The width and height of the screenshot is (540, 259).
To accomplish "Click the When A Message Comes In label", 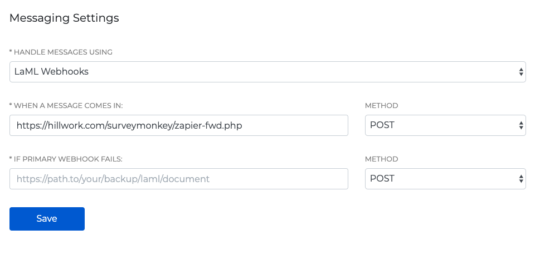I will tap(66, 106).
